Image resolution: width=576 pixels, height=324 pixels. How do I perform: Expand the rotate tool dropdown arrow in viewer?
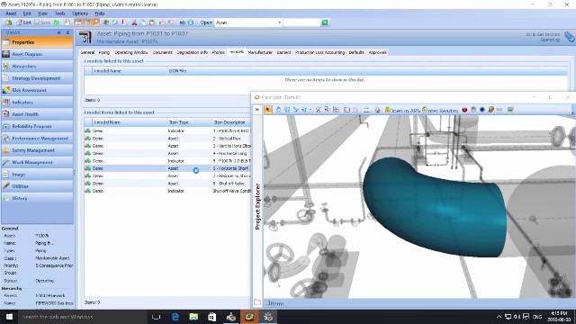[x=310, y=110]
